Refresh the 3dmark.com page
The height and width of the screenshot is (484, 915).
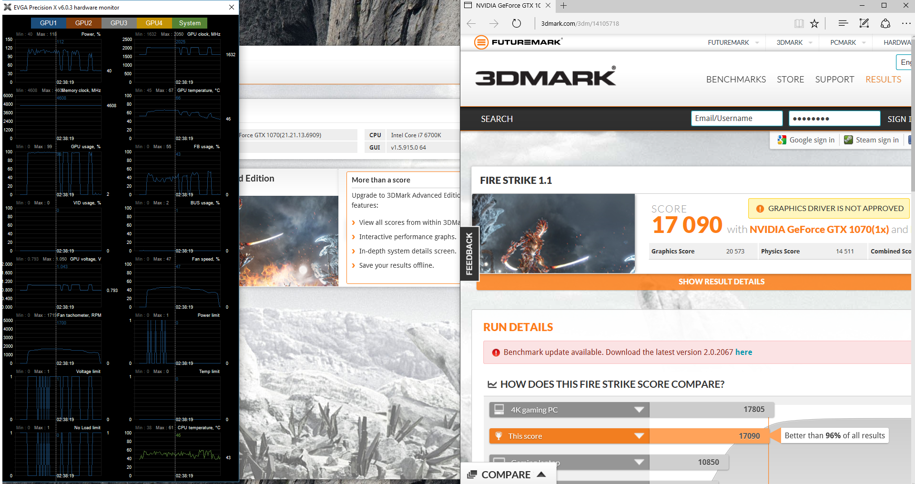(517, 23)
